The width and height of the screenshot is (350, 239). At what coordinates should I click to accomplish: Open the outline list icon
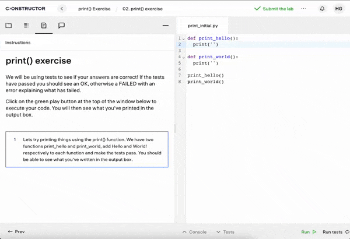point(26,26)
